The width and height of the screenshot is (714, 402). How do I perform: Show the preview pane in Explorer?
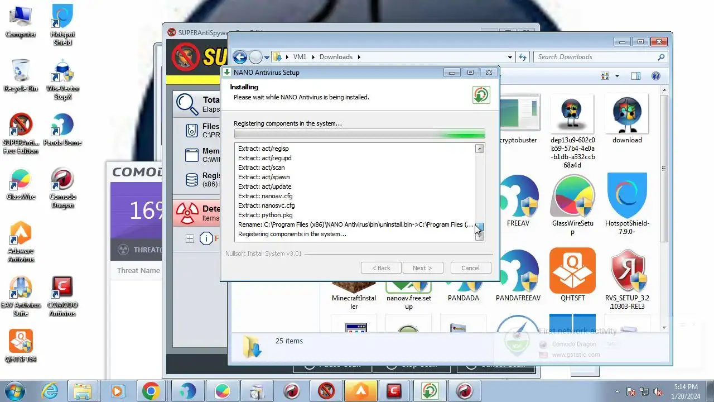635,76
